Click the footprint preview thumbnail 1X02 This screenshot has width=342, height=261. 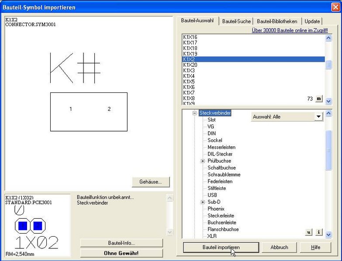tap(37, 225)
